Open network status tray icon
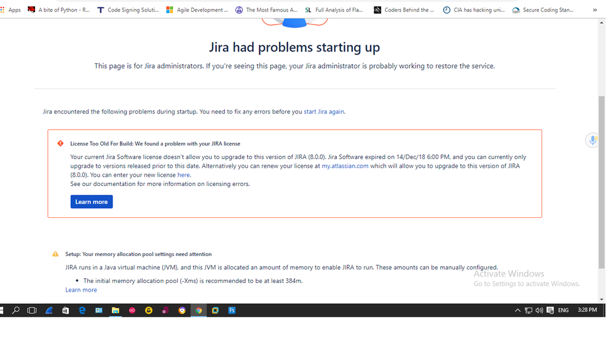Screen dimensions: 614x345 (529, 310)
